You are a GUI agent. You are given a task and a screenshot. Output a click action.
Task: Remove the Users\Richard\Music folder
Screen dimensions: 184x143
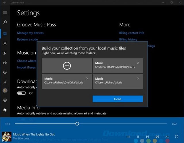pos(138,78)
